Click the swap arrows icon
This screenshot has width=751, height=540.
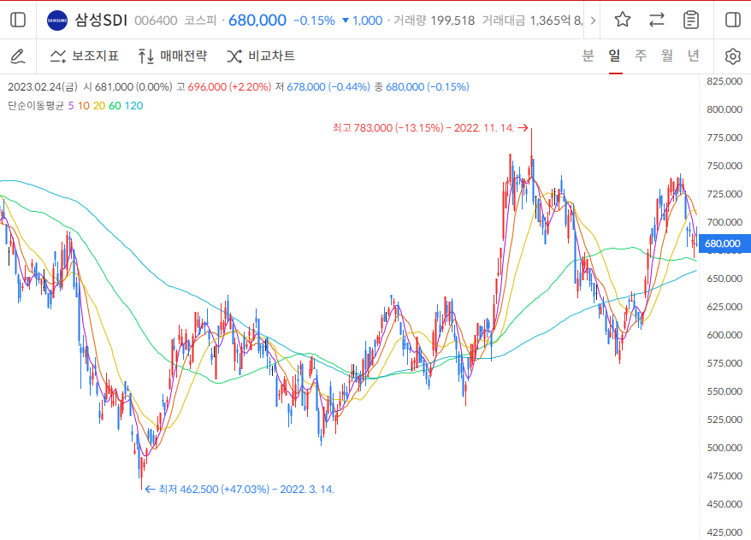tap(656, 20)
